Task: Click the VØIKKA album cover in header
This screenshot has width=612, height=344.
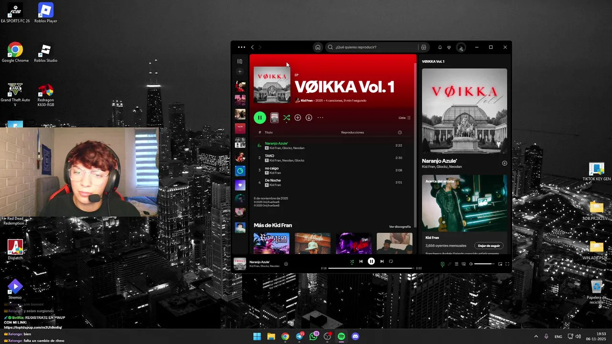Action: [272, 85]
